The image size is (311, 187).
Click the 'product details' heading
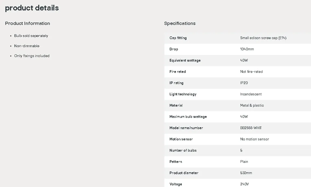pos(32,8)
